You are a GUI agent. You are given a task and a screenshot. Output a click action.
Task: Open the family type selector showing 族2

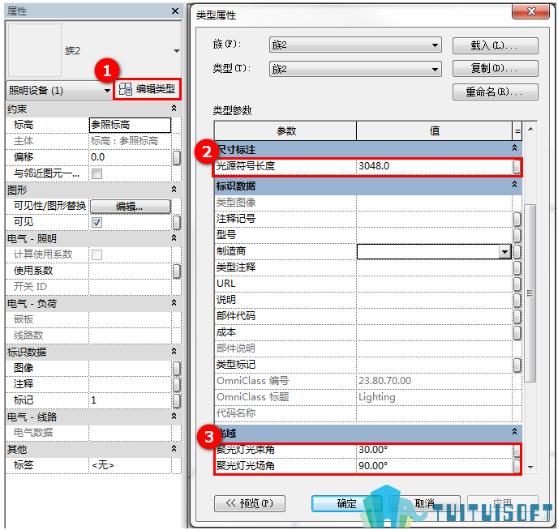point(177,51)
